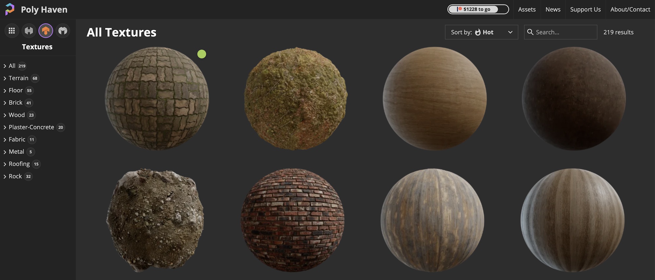Image resolution: width=655 pixels, height=280 pixels.
Task: Go to the News page
Action: [x=553, y=9]
